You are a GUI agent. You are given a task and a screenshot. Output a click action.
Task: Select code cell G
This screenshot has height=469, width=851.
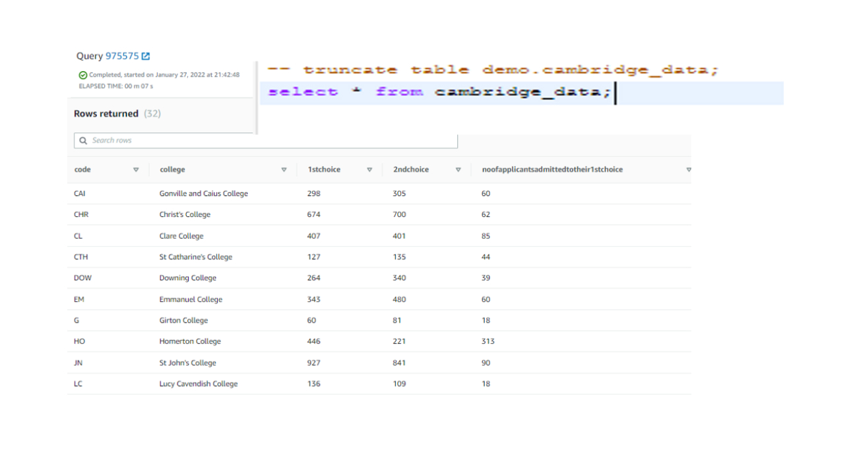[x=77, y=321]
